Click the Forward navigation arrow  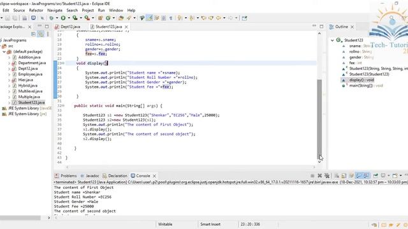pos(231,18)
